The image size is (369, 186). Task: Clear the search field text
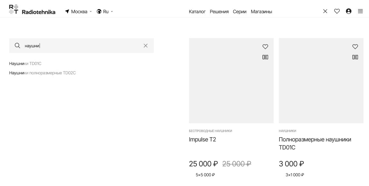(x=146, y=46)
